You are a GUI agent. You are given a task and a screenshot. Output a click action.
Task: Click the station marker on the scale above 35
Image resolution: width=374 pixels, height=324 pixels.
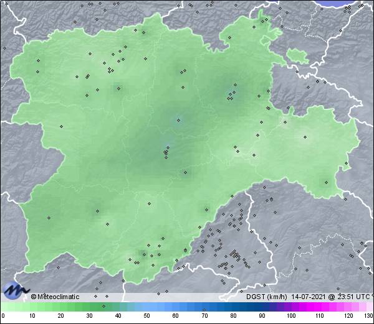103,306
